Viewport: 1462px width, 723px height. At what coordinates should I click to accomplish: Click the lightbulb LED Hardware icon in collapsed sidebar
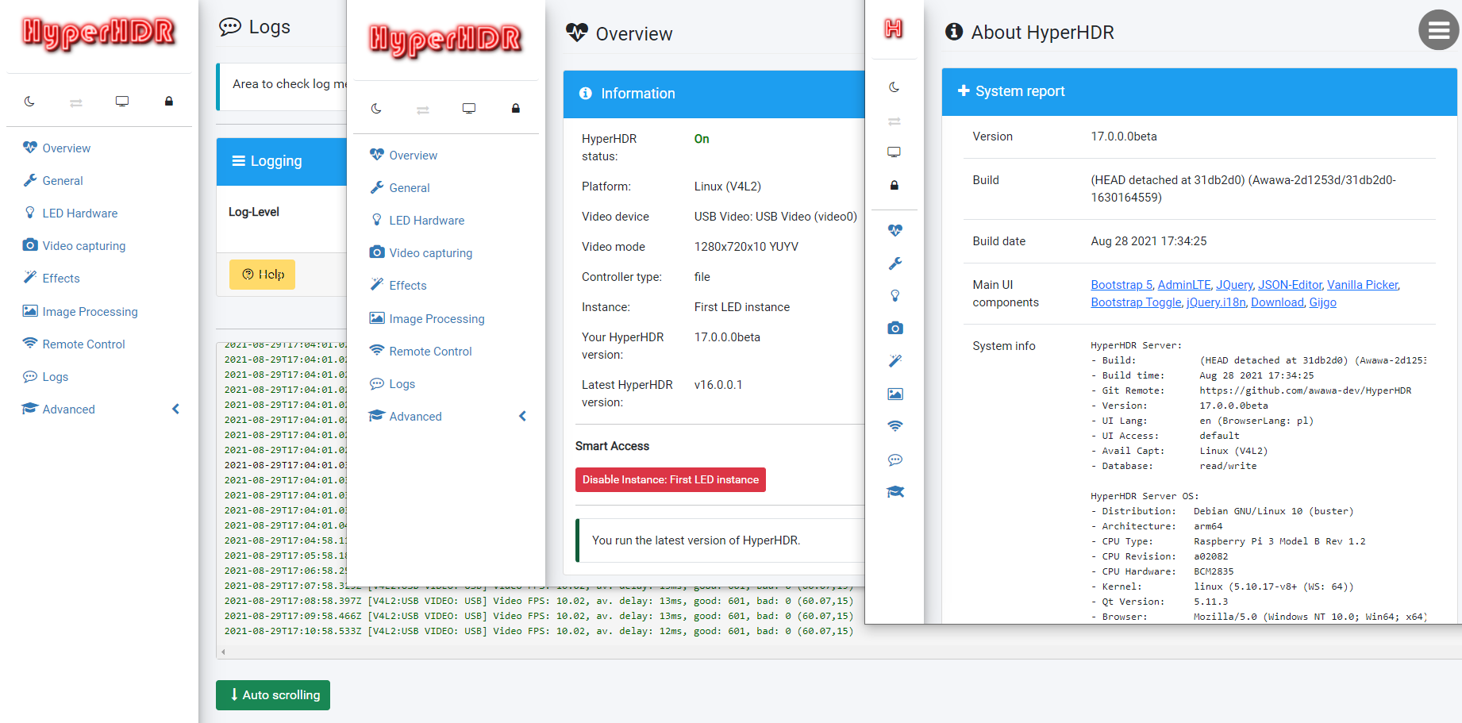895,296
